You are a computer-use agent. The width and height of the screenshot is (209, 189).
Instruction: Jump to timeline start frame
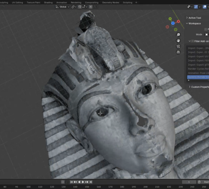click(71, 182)
